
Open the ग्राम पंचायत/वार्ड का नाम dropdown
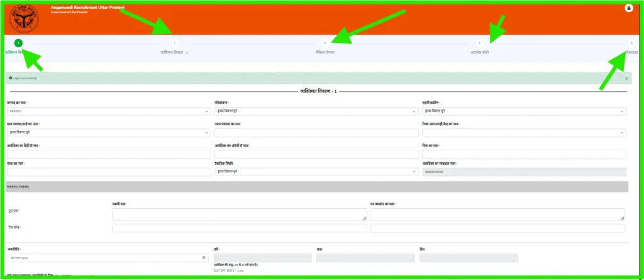pos(109,133)
